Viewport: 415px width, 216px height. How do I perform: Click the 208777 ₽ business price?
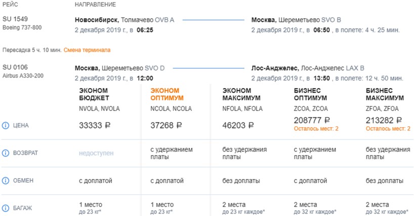(312, 120)
